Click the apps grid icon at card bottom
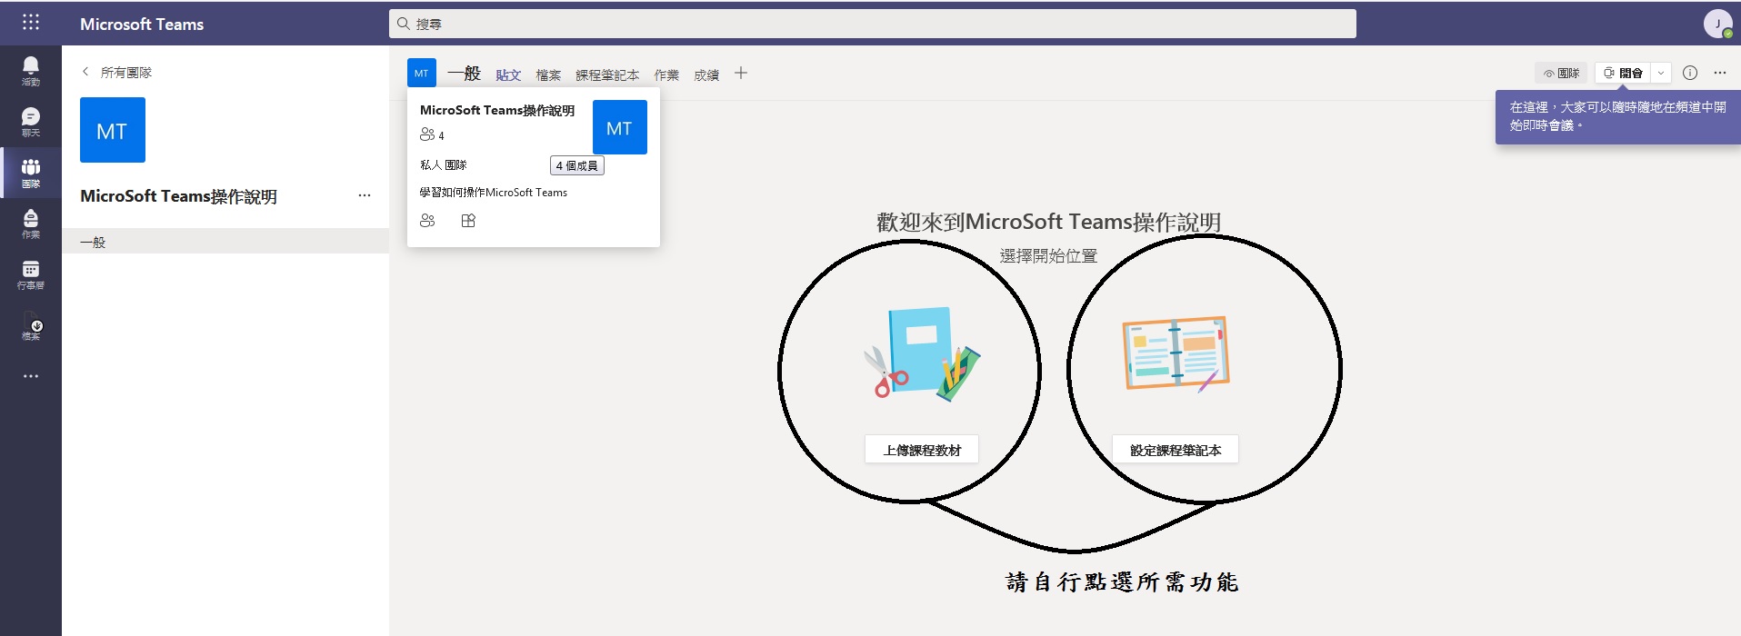 pos(468,221)
